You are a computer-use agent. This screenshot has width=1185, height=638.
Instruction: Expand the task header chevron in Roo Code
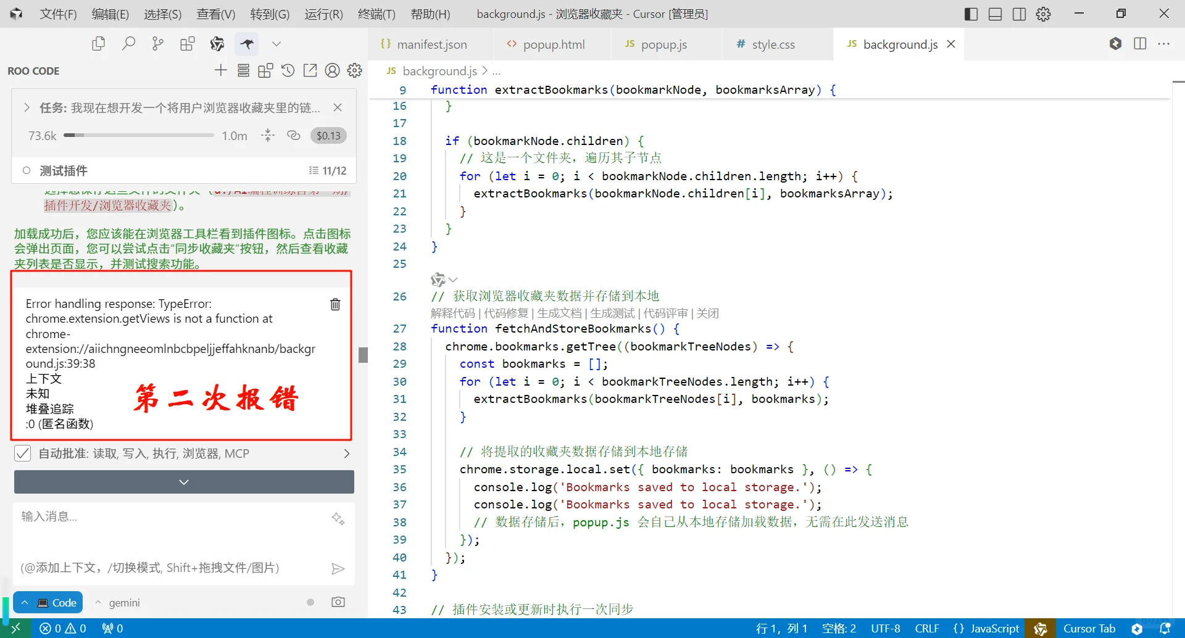point(27,107)
